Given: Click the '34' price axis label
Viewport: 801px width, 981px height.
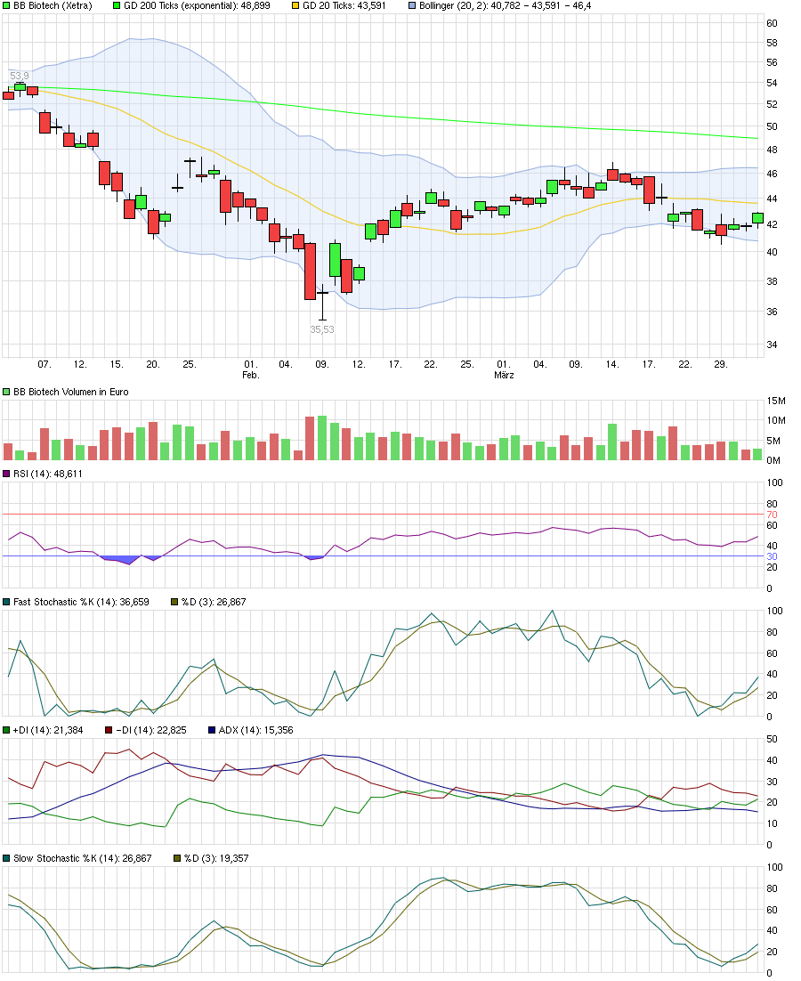Looking at the screenshot, I should click(773, 345).
